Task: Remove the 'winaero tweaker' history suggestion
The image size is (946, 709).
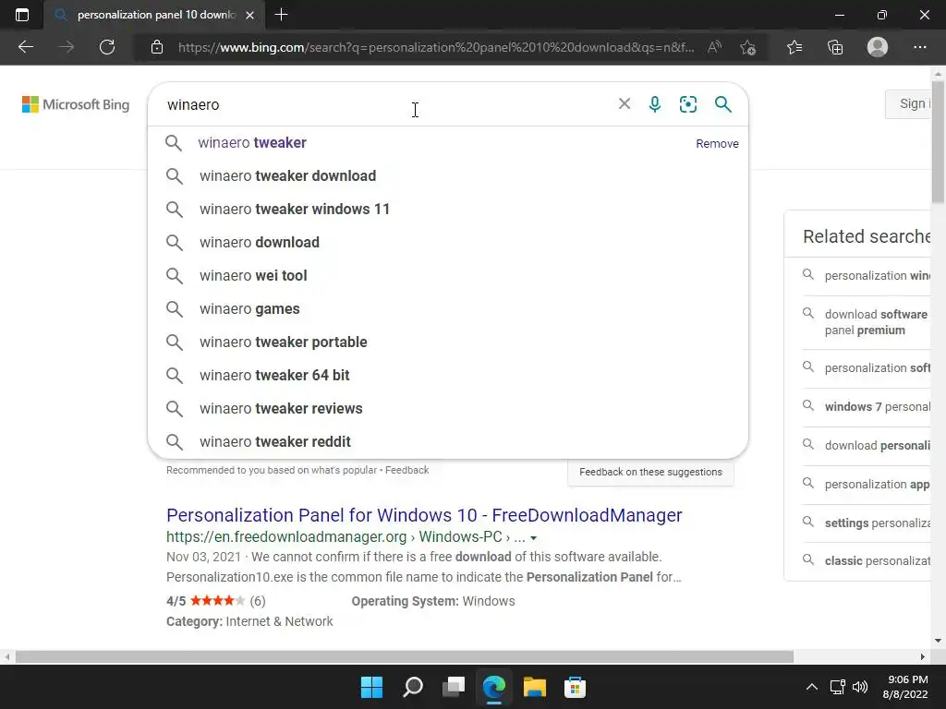Action: click(717, 143)
